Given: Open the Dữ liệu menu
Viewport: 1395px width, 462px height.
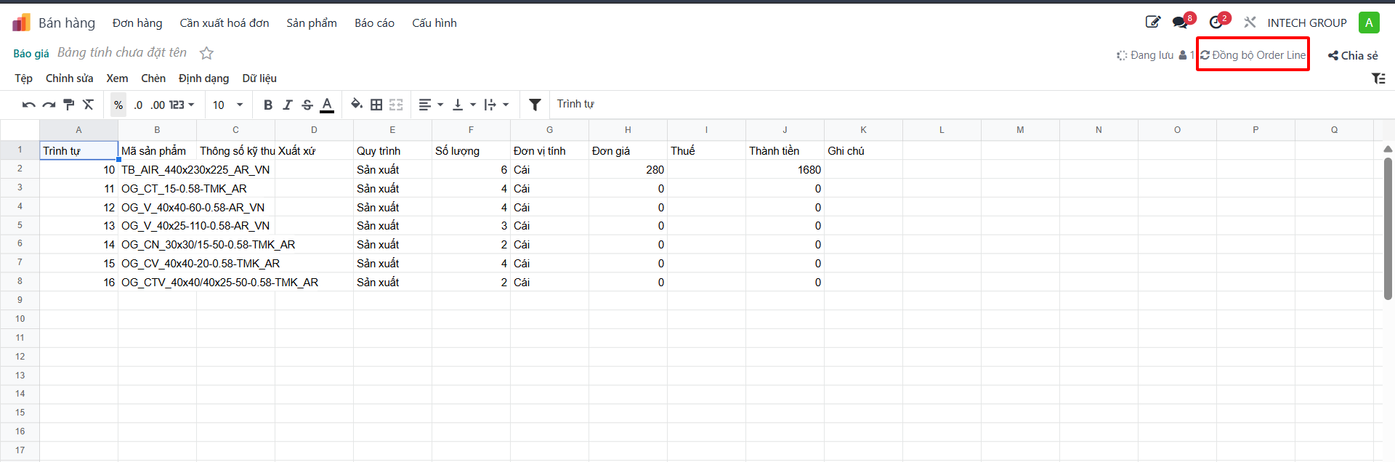Looking at the screenshot, I should [259, 78].
